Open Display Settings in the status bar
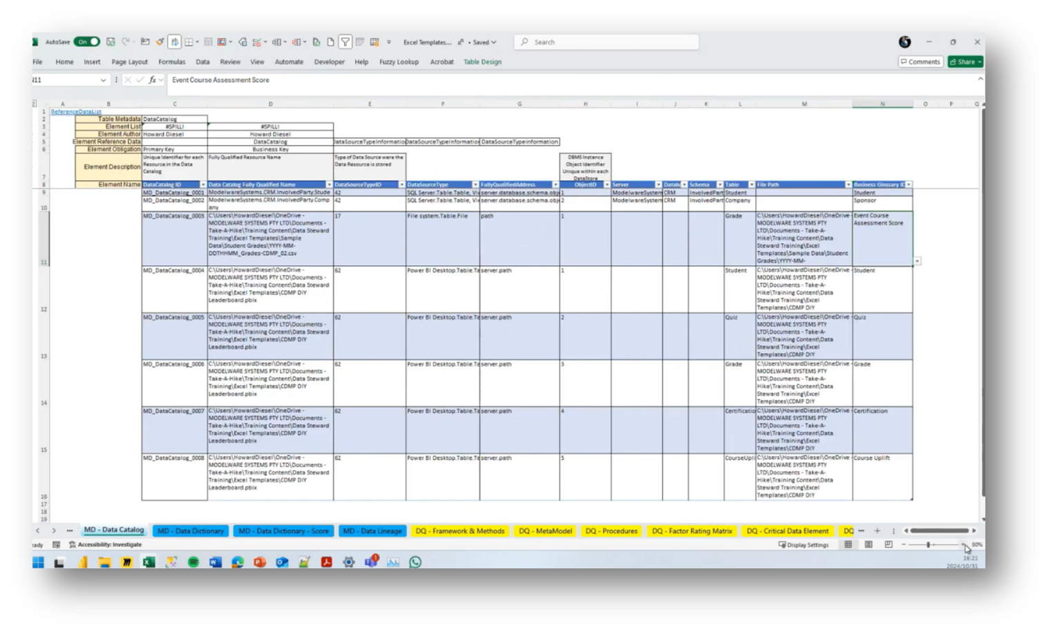This screenshot has height=634, width=1051. tap(804, 545)
